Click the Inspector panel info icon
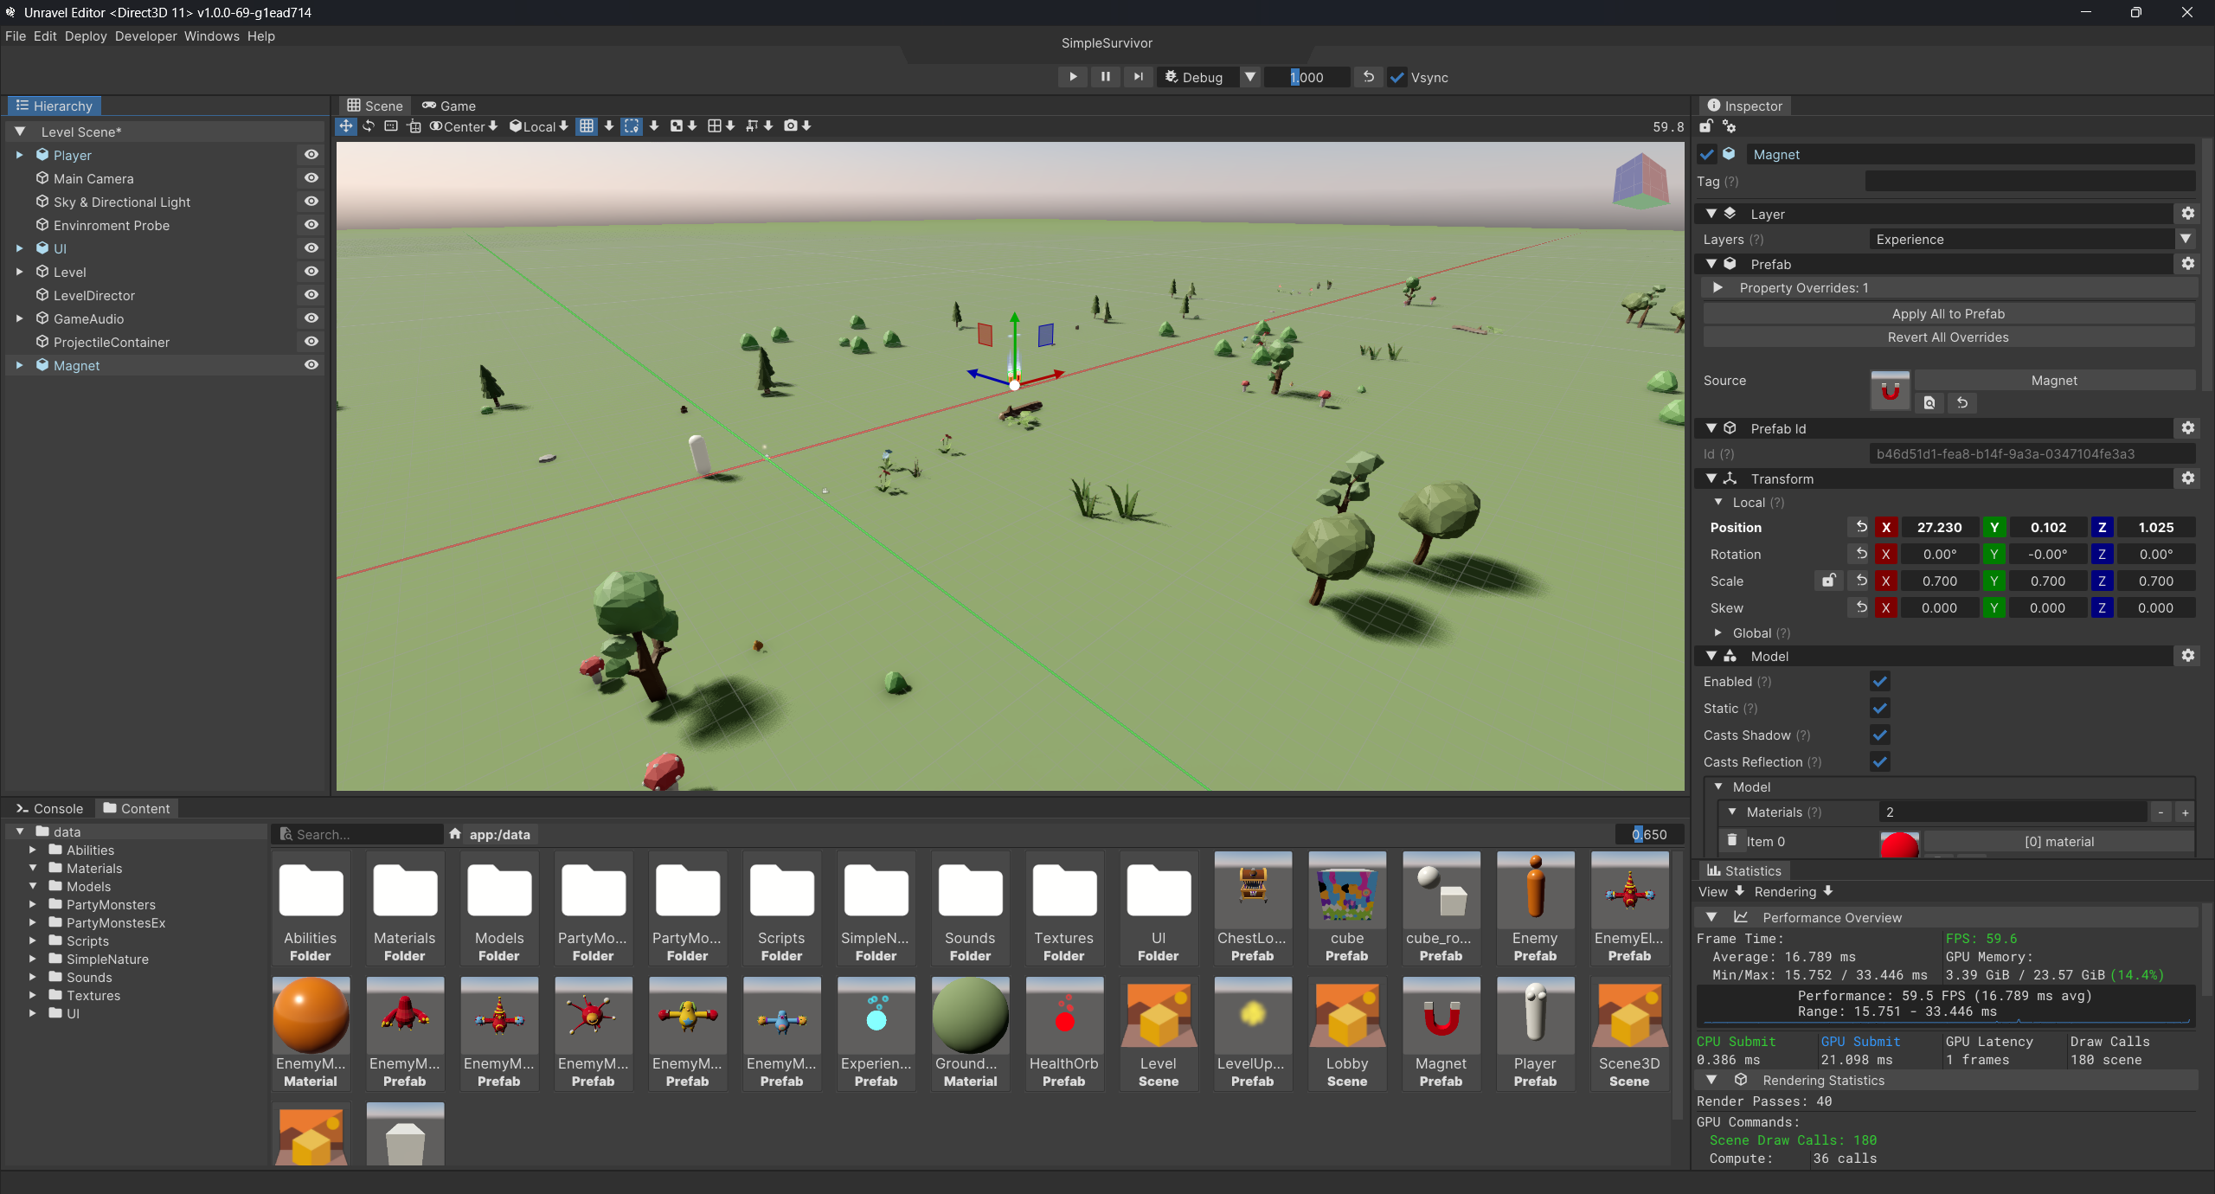Screen dimensions: 2215x1194 click(x=1714, y=106)
